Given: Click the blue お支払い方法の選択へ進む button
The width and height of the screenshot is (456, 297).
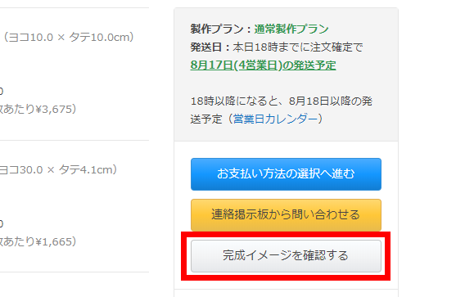Looking at the screenshot, I should 286,174.
